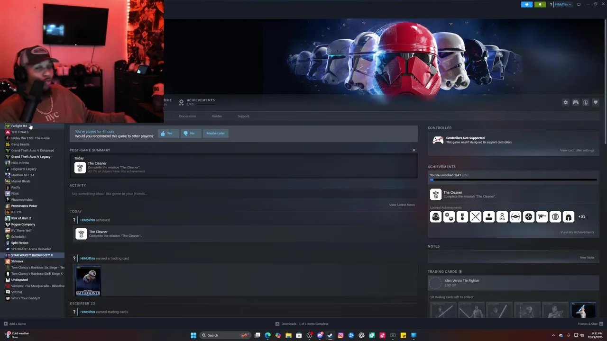Click the Windows taskbar Search box
The image size is (607, 341).
224,335
